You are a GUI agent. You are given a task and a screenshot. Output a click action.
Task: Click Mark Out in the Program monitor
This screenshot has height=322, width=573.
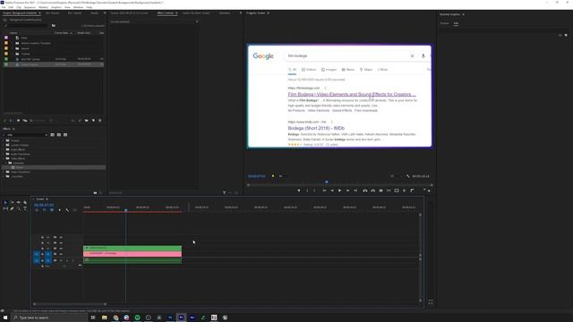click(x=314, y=191)
